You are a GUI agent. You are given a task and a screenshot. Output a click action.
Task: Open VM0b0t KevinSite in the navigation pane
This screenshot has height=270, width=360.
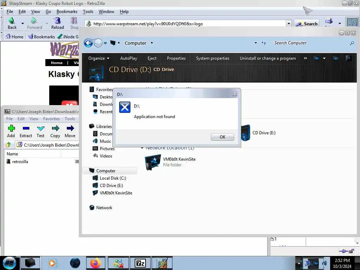116,193
